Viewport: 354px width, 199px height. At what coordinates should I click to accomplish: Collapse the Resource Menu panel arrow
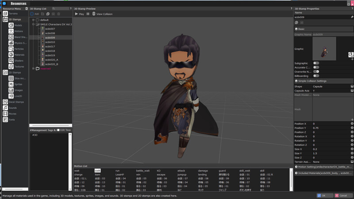pyautogui.click(x=27, y=8)
